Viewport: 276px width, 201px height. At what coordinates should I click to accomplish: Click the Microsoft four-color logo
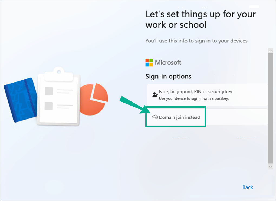pos(149,62)
